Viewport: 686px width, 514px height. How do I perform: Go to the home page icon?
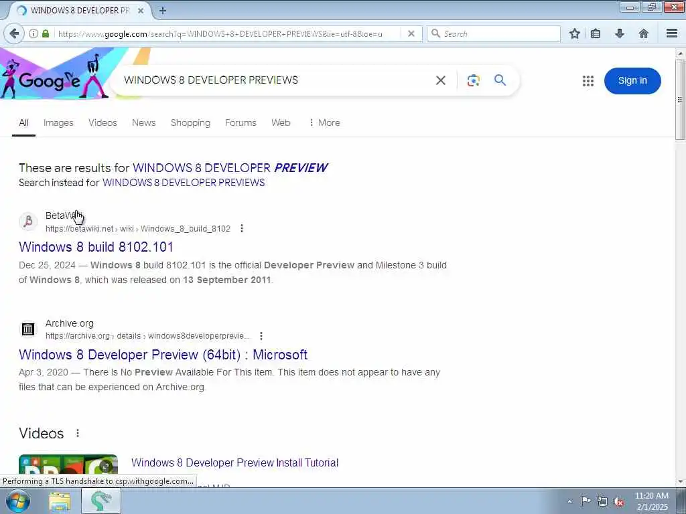(643, 33)
